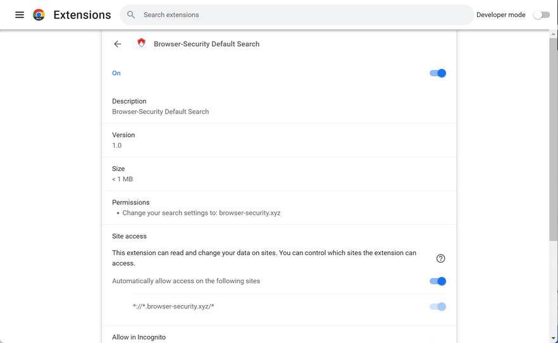
Task: Turn off the extension's On toggle
Action: [438, 73]
